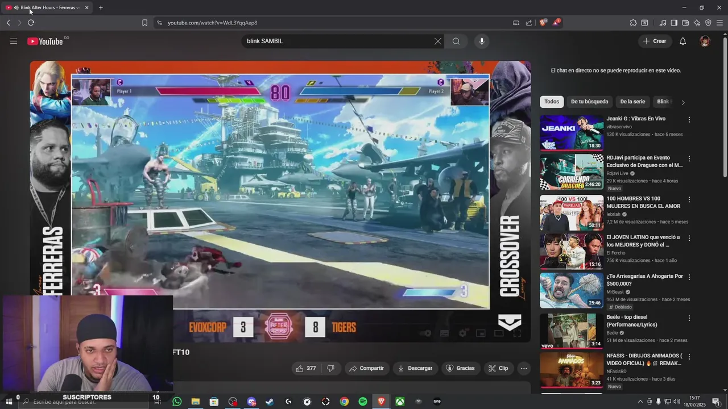Open Brave Wallet icon

685,23
